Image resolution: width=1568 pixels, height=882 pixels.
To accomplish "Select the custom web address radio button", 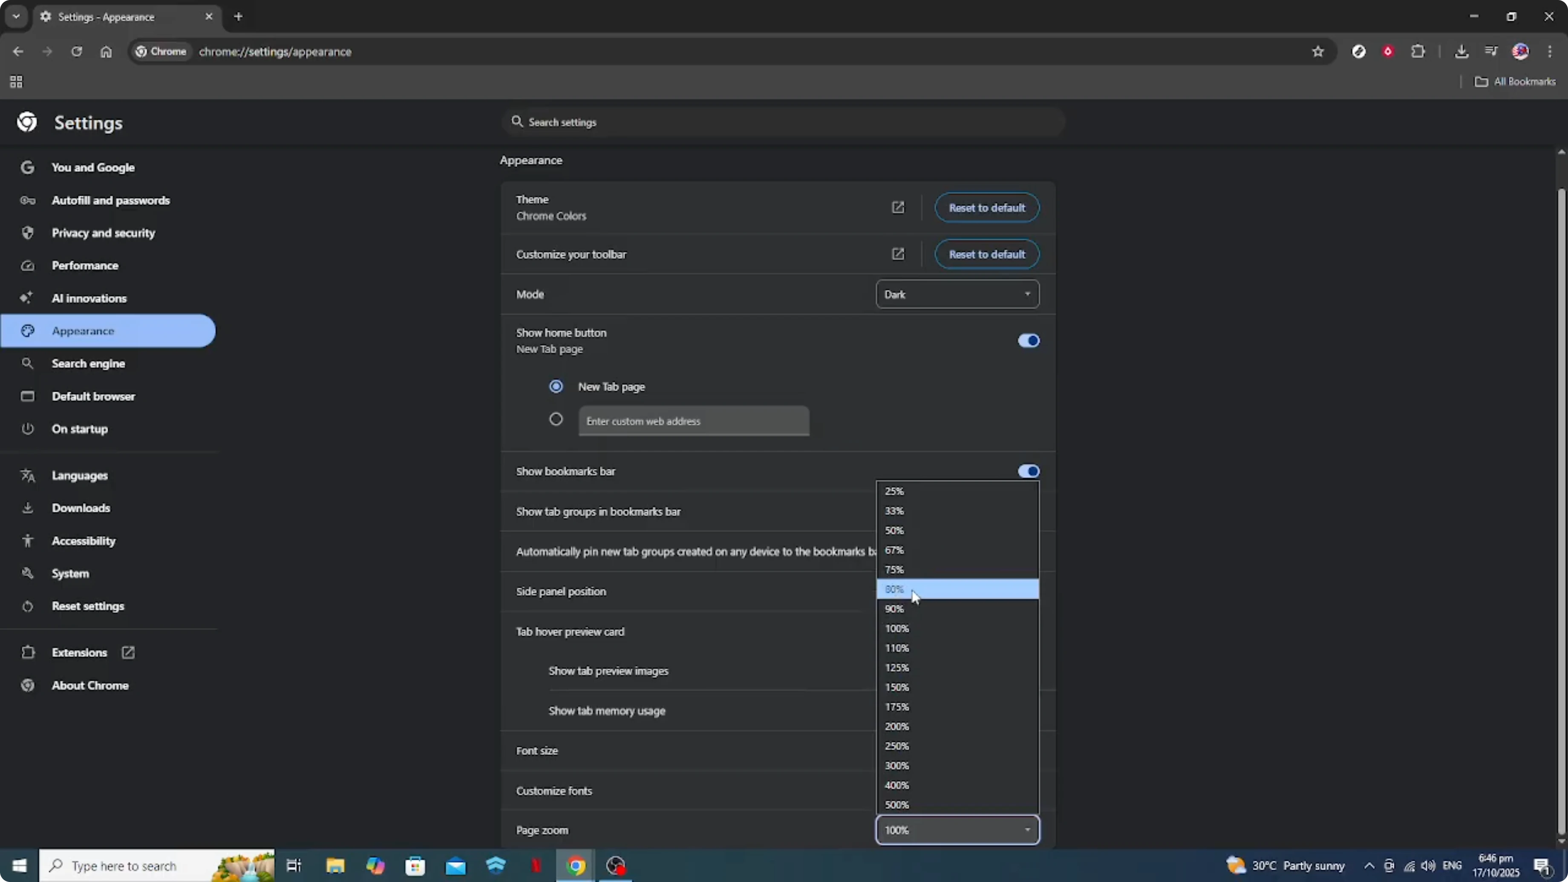I will tap(556, 419).
